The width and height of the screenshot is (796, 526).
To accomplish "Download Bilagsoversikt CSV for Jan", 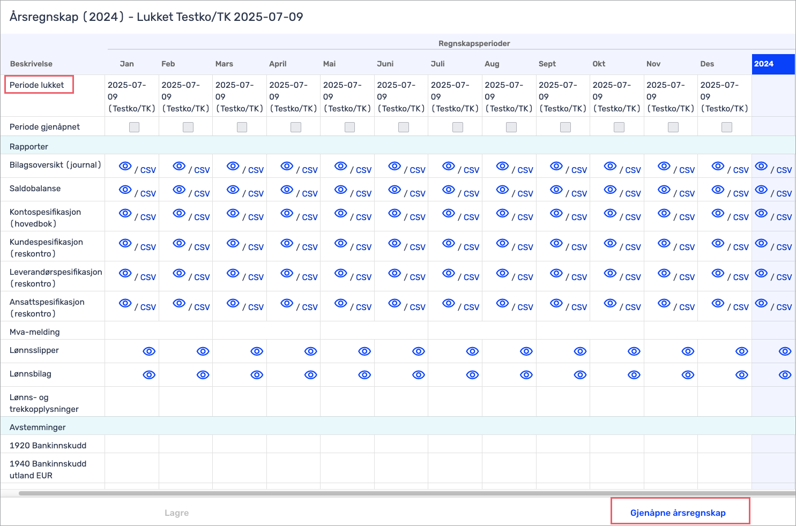I will [148, 170].
